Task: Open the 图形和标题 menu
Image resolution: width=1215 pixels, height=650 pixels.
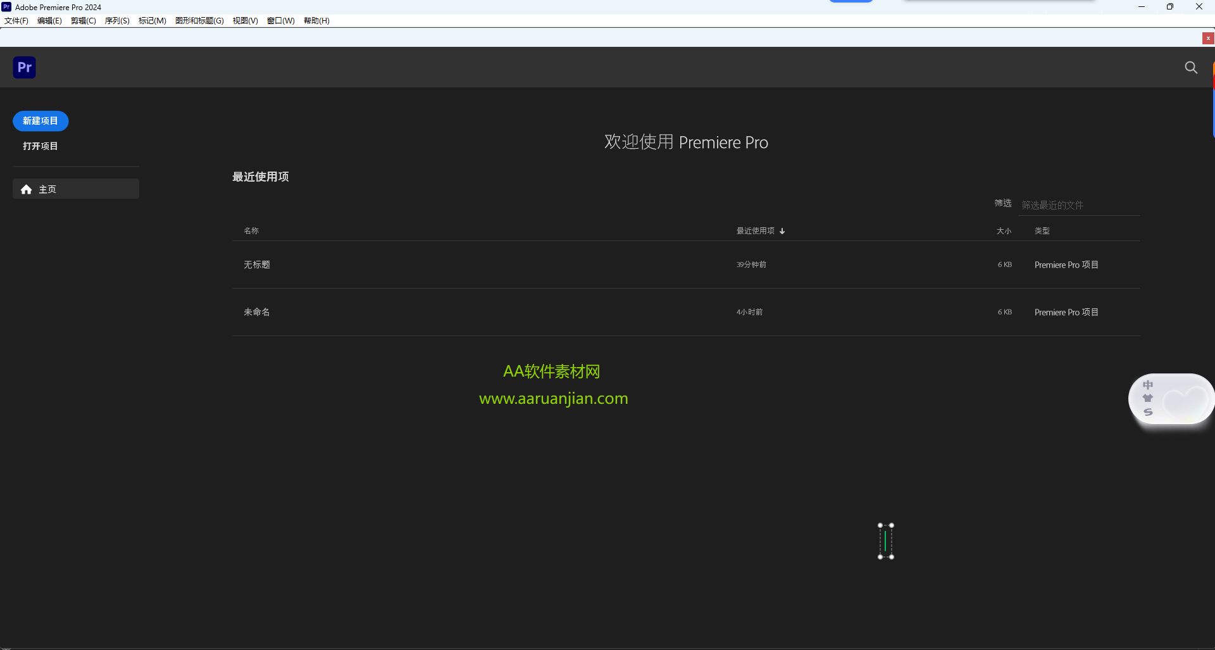Action: click(199, 20)
